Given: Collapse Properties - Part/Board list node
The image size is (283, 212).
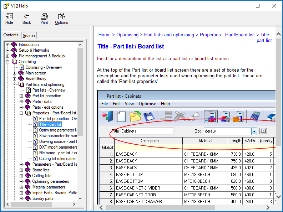Looking at the screenshot, I should pos(21,113).
